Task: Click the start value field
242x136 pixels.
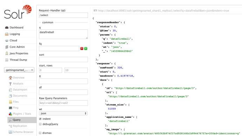Action: 51,70
